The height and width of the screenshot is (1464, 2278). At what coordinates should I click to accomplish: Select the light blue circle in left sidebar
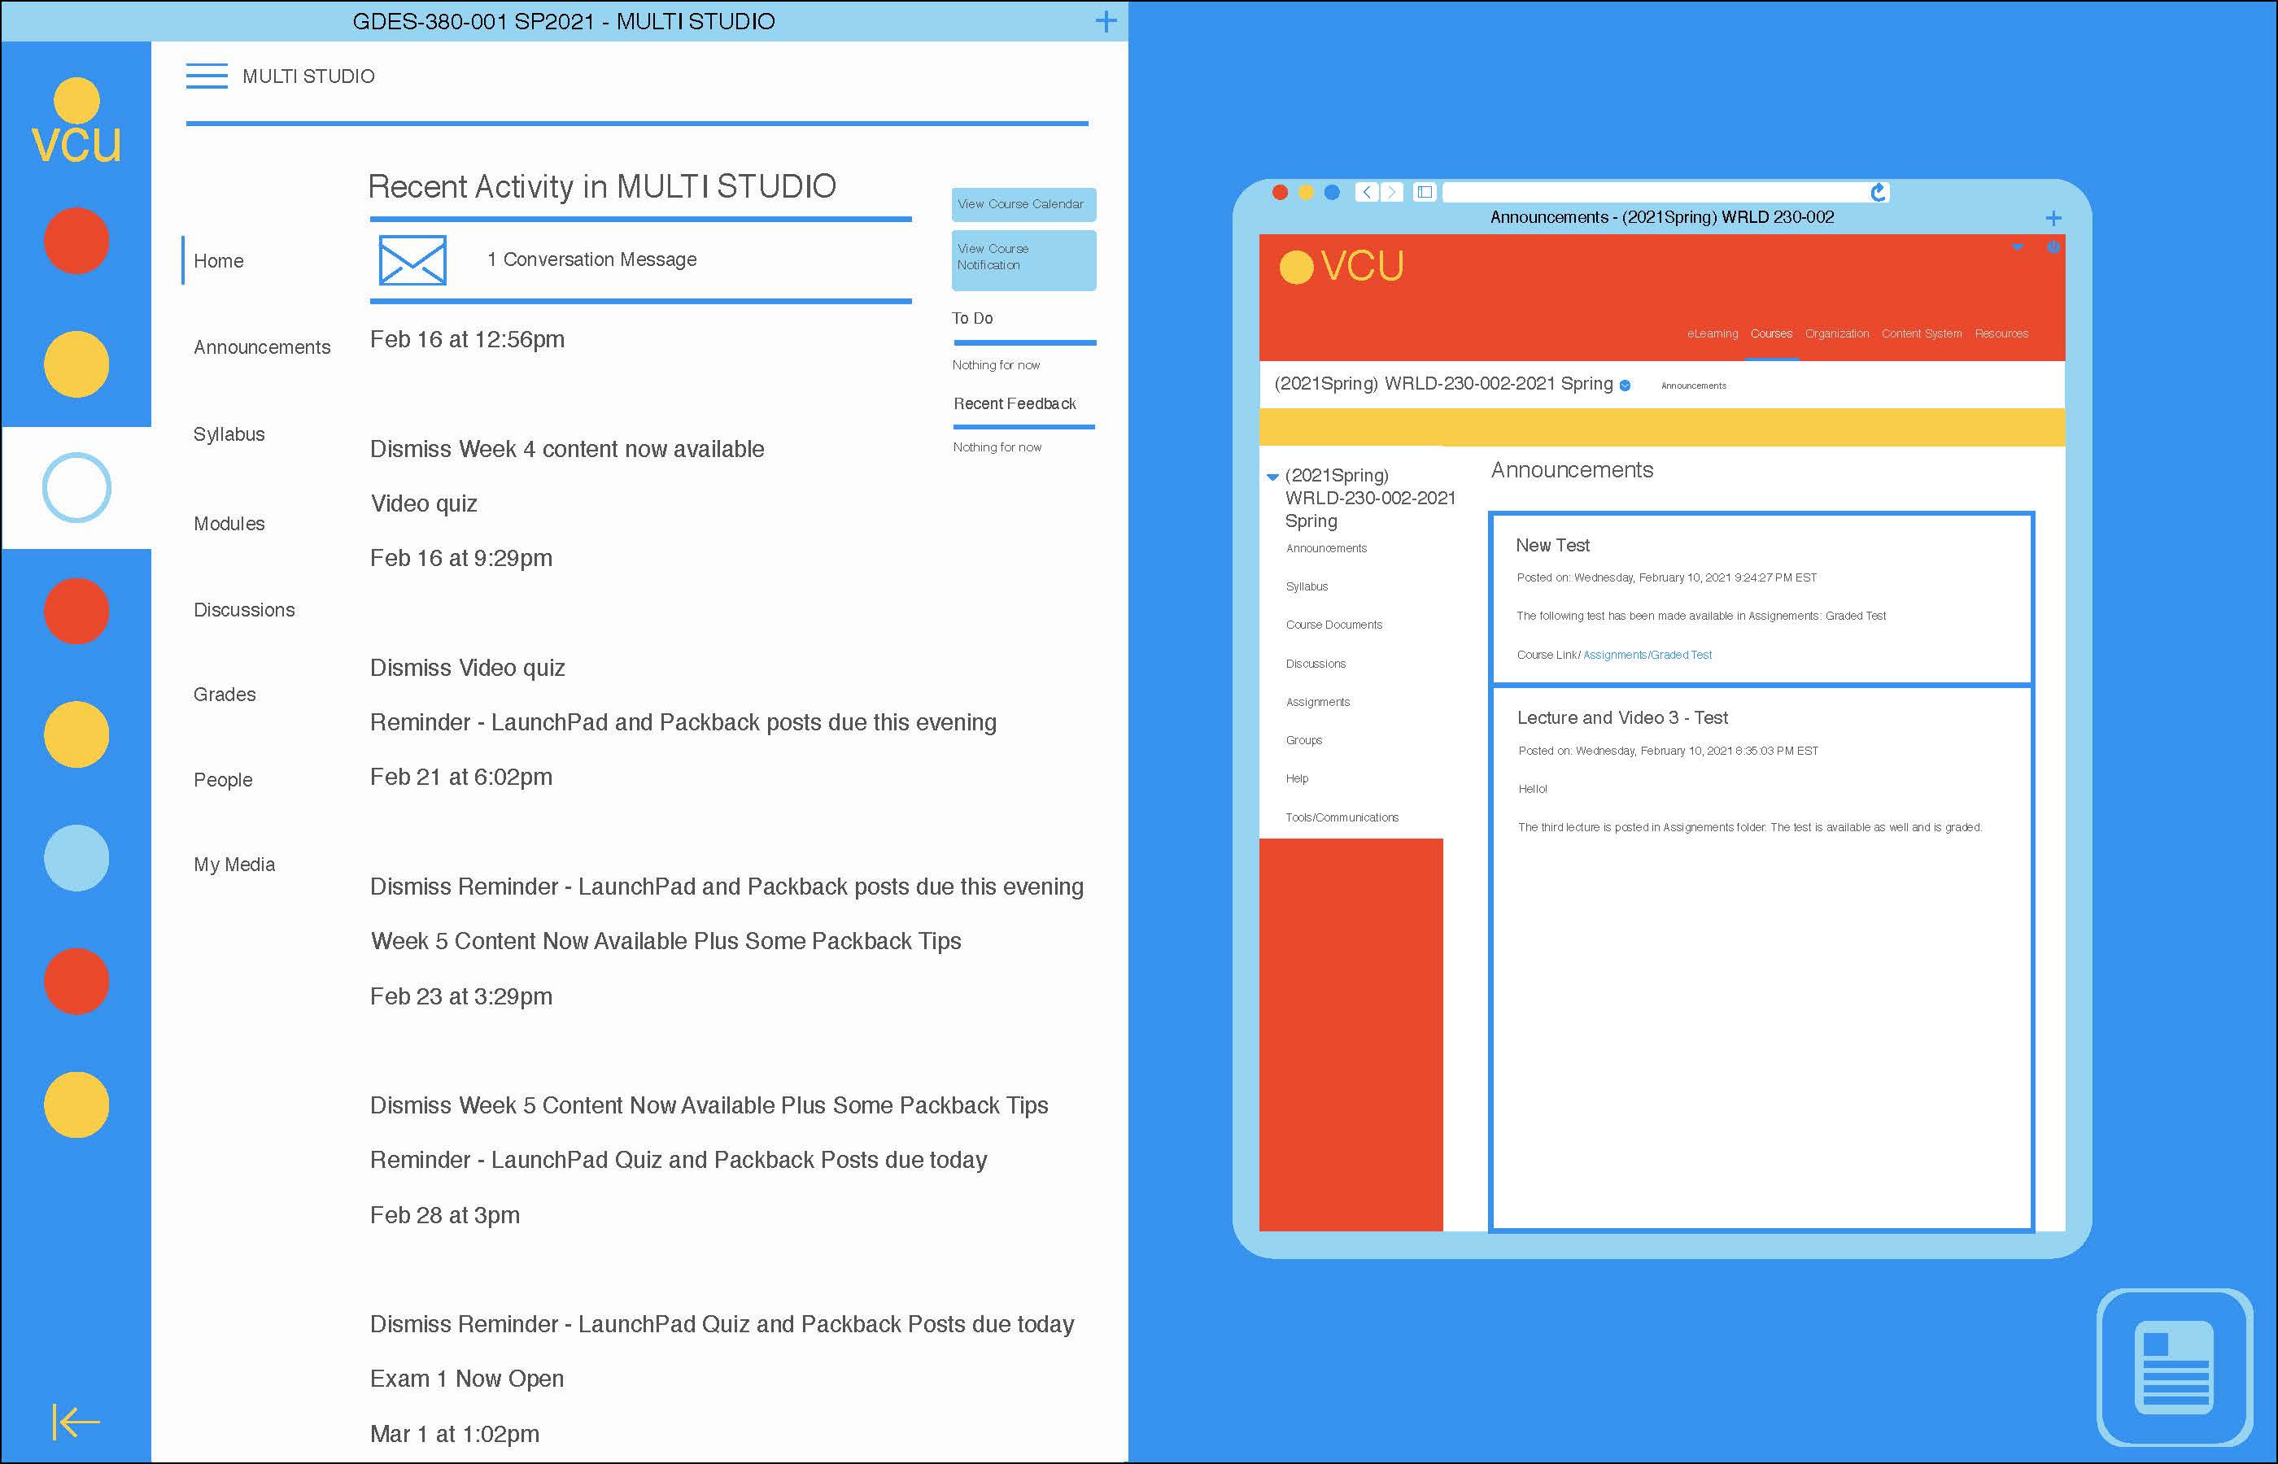(x=77, y=857)
